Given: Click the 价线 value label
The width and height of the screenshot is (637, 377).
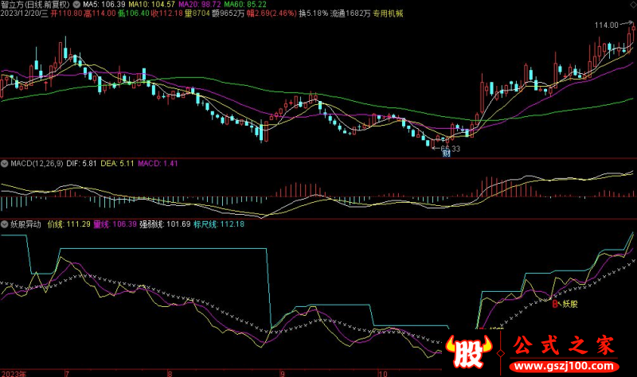Looking at the screenshot, I should 67,224.
